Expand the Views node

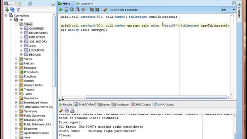(16, 59)
